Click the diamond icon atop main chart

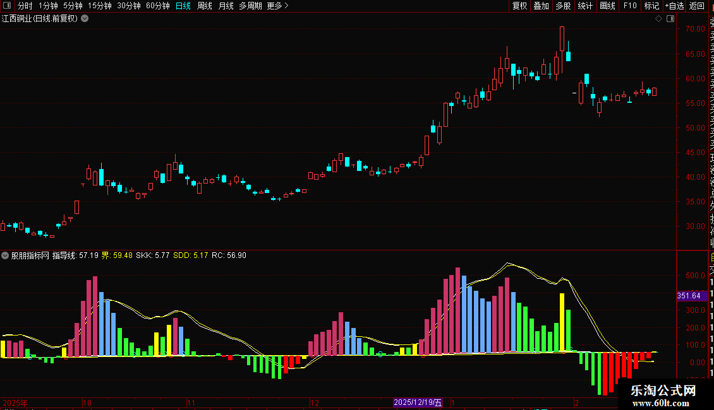(658, 19)
